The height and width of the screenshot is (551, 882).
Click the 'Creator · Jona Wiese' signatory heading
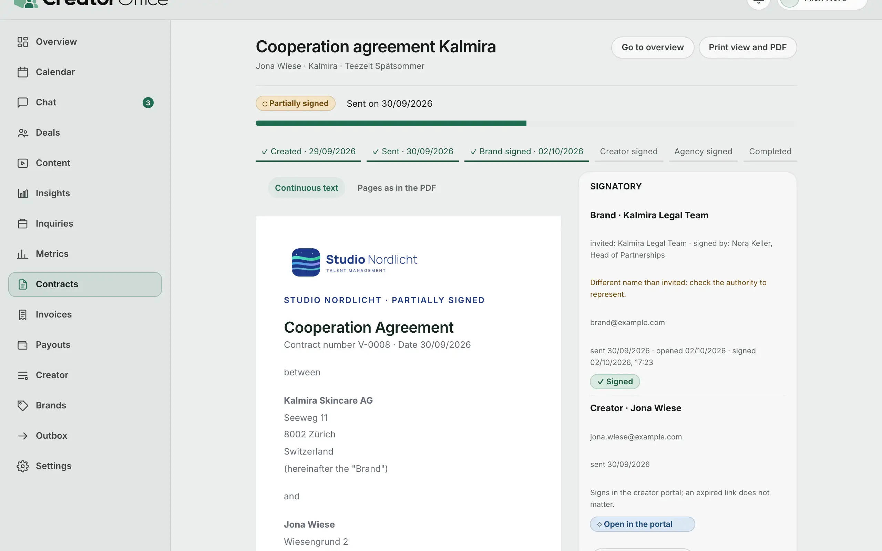[635, 408]
